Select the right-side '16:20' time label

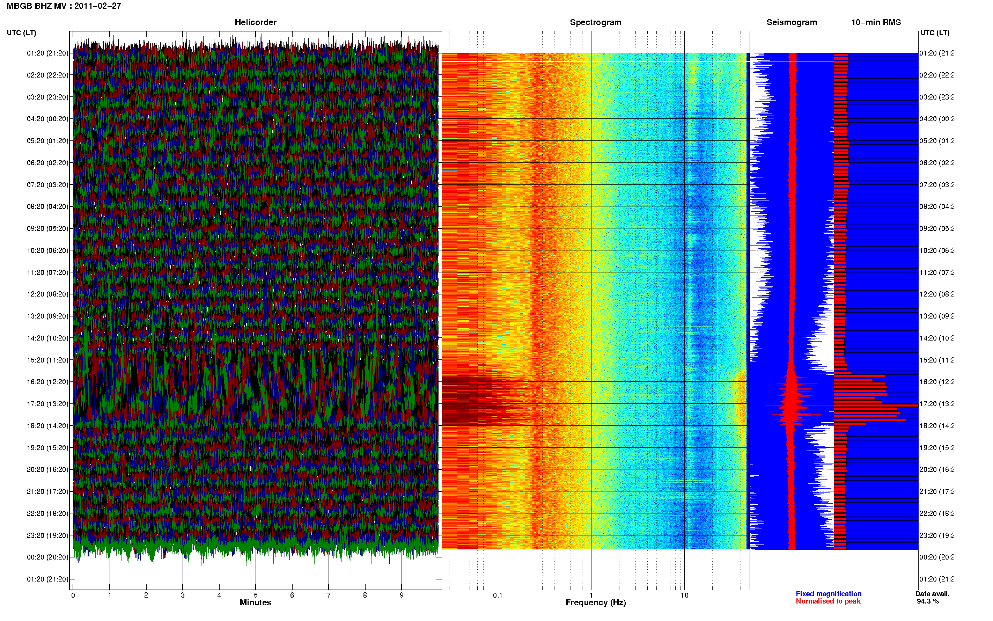[936, 382]
